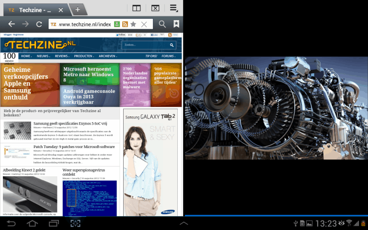Star this page as favorite

133,24
